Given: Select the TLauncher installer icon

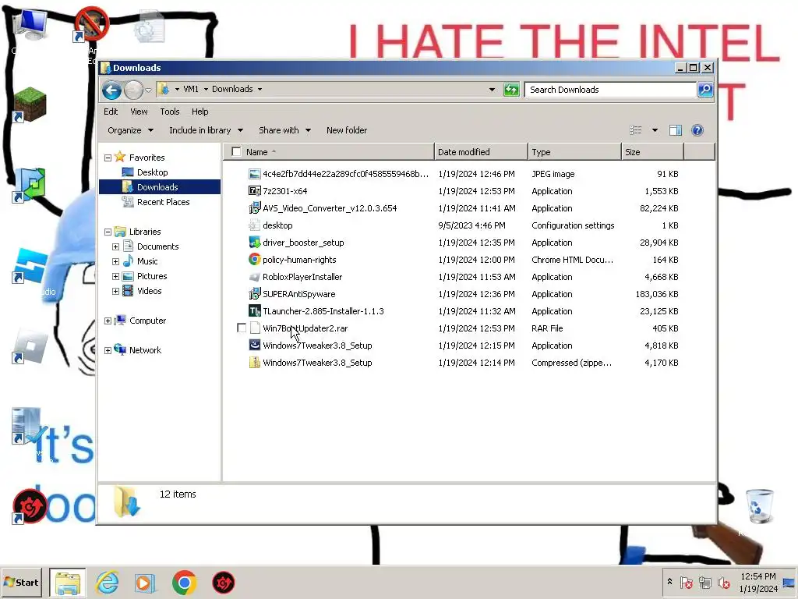Looking at the screenshot, I should [255, 311].
